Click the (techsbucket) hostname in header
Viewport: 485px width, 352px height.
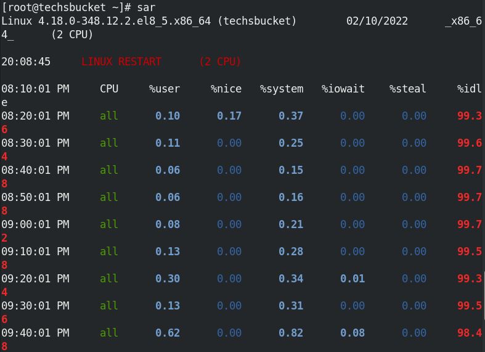click(257, 21)
